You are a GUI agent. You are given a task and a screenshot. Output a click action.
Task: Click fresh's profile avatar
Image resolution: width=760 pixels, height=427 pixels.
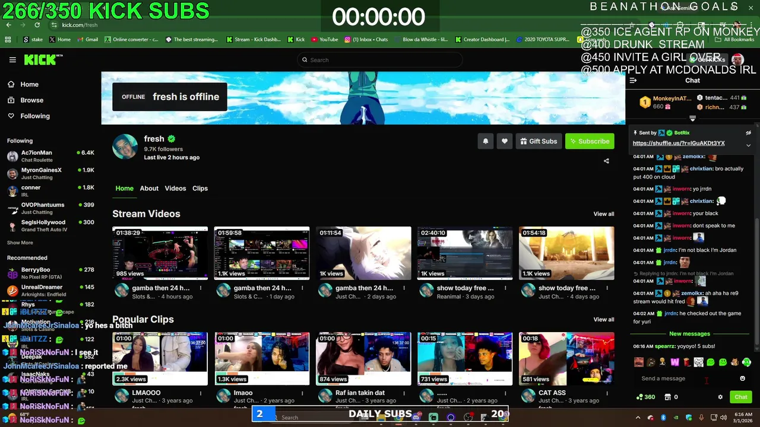[125, 147]
